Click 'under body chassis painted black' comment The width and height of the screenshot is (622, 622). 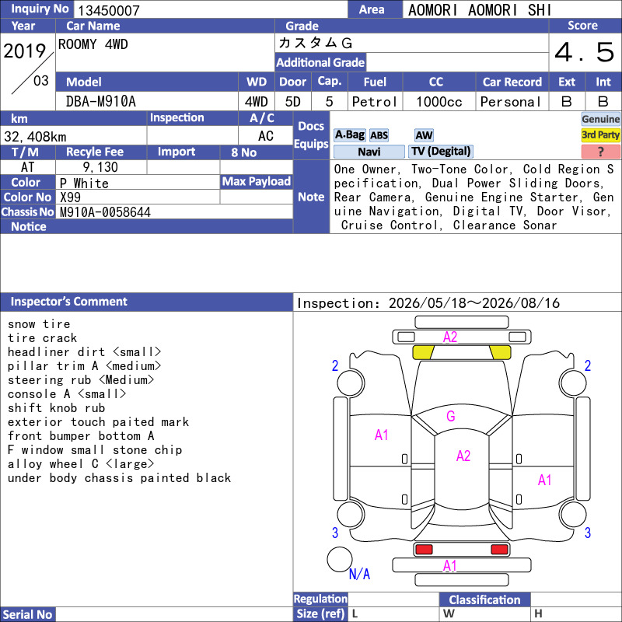tap(119, 478)
